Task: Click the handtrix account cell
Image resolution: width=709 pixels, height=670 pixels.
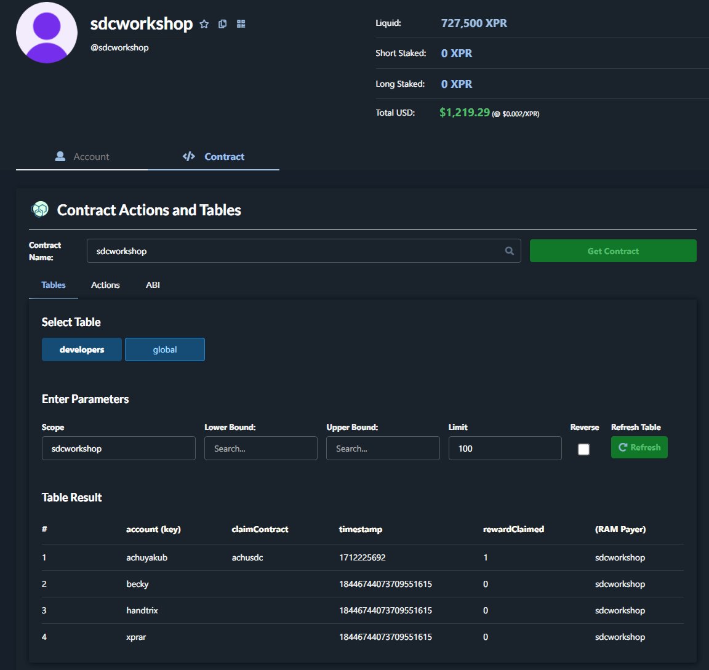Action: click(142, 611)
